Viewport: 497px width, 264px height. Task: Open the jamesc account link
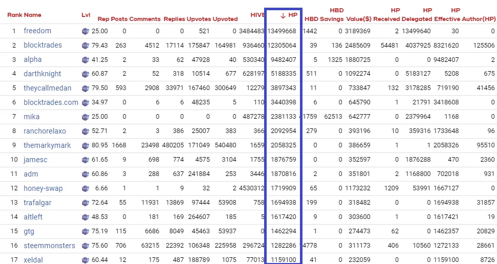[x=35, y=160]
